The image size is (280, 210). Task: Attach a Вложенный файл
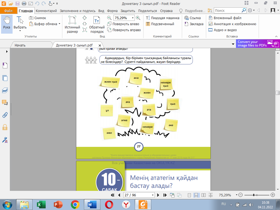pos(225,18)
